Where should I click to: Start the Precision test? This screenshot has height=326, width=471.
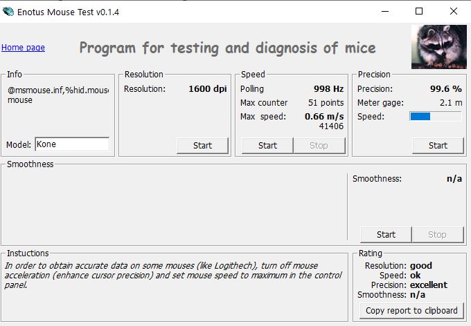(438, 146)
